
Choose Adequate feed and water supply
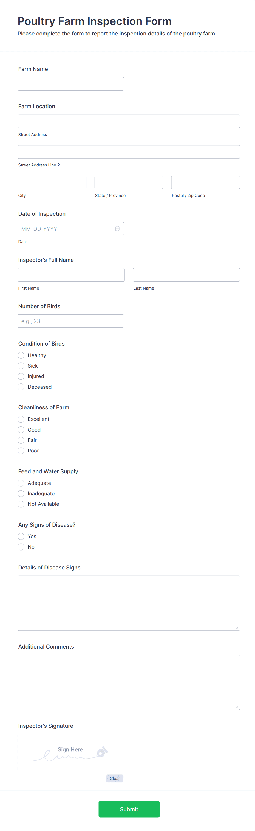21,483
